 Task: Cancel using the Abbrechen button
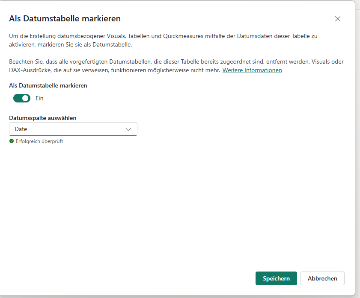(322, 278)
